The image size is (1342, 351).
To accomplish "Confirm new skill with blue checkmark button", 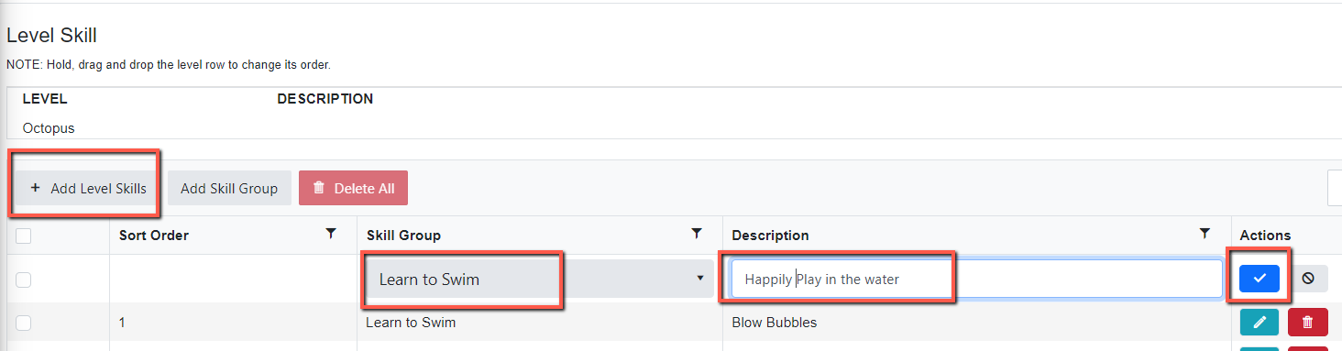I will (1259, 279).
